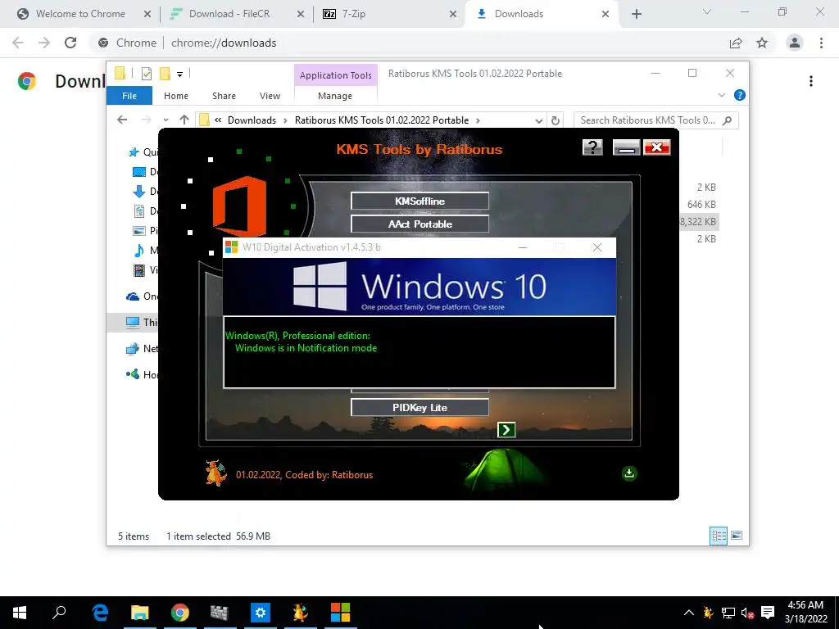Viewport: 839px width, 629px height.
Task: Open the Windows Start menu
Action: coord(20,613)
